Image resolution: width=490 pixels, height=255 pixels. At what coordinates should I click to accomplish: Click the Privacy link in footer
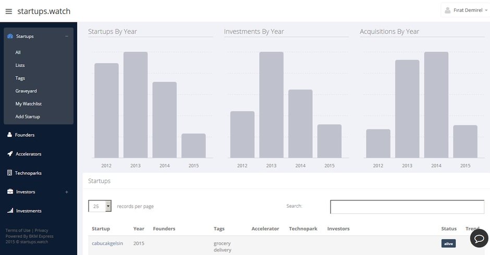coord(42,231)
